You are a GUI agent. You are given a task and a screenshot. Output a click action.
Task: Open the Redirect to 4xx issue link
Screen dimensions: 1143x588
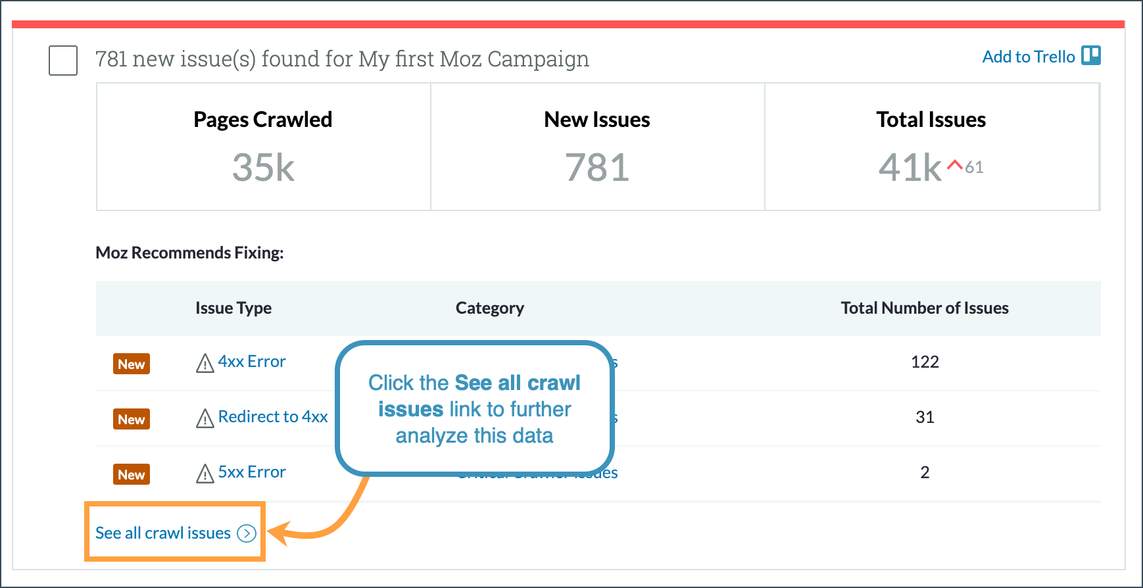(274, 416)
